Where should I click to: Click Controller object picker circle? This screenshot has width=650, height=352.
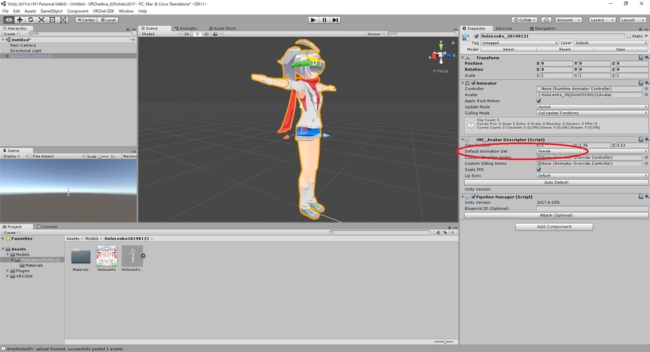pos(646,89)
